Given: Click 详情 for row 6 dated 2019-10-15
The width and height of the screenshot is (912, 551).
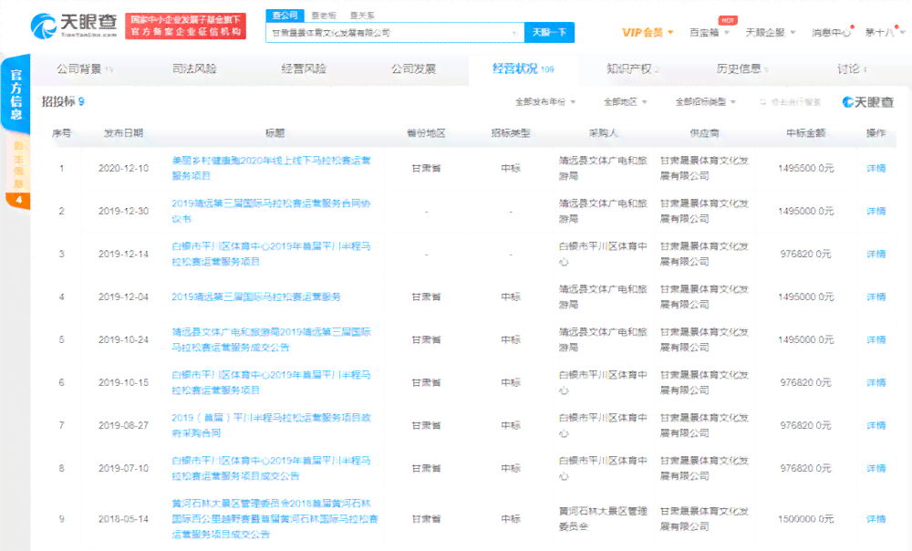Looking at the screenshot, I should [x=876, y=382].
